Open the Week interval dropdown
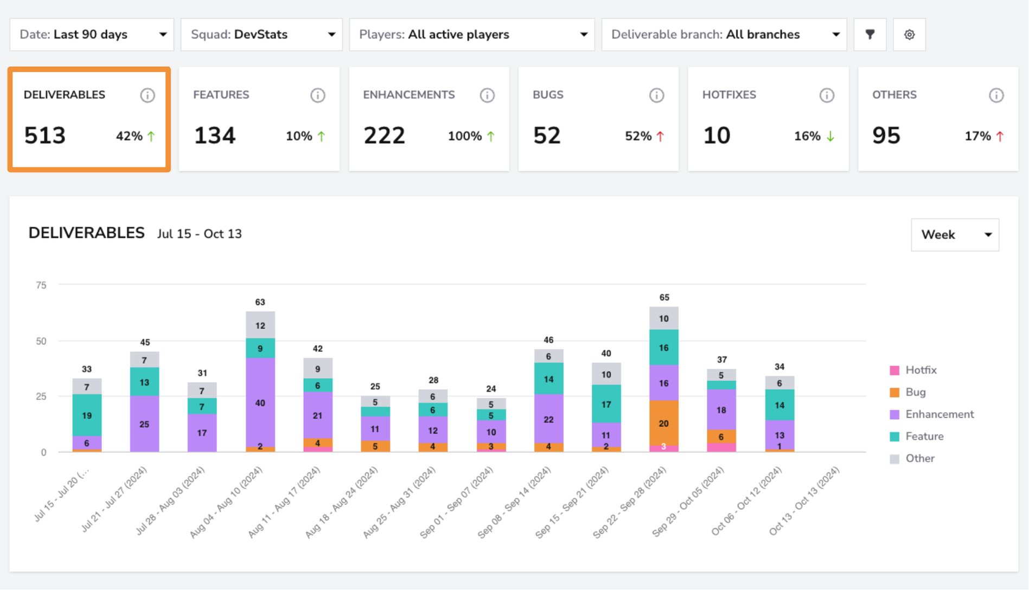This screenshot has width=1029, height=590. [x=955, y=235]
